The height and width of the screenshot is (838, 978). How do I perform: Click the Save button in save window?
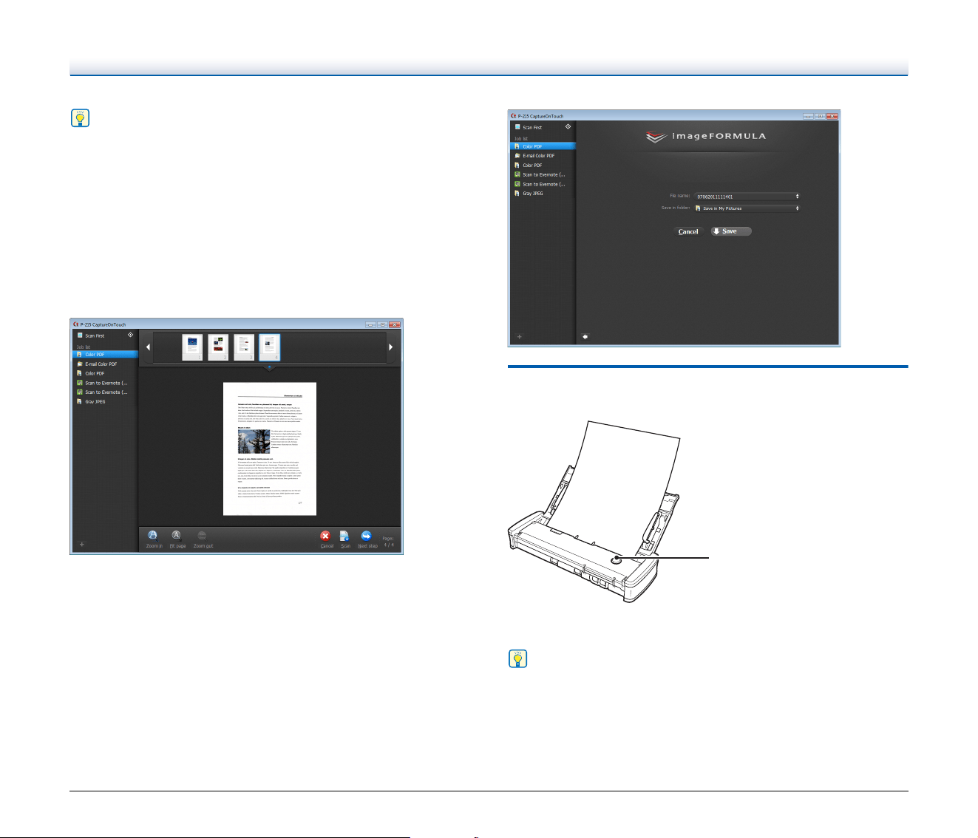[x=731, y=231]
